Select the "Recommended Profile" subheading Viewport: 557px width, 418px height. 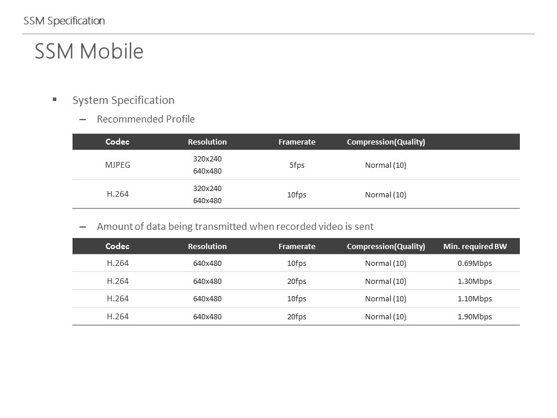pos(146,119)
